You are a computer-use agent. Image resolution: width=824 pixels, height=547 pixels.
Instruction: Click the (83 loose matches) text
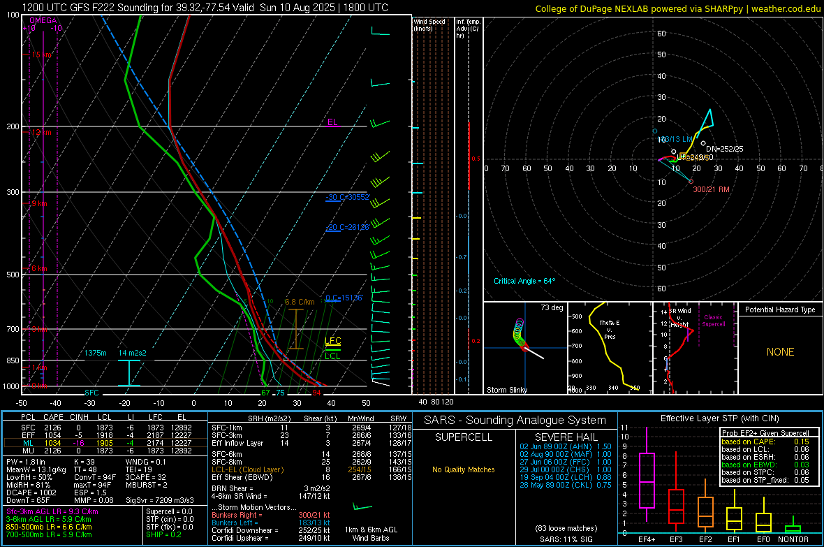tap(566, 528)
